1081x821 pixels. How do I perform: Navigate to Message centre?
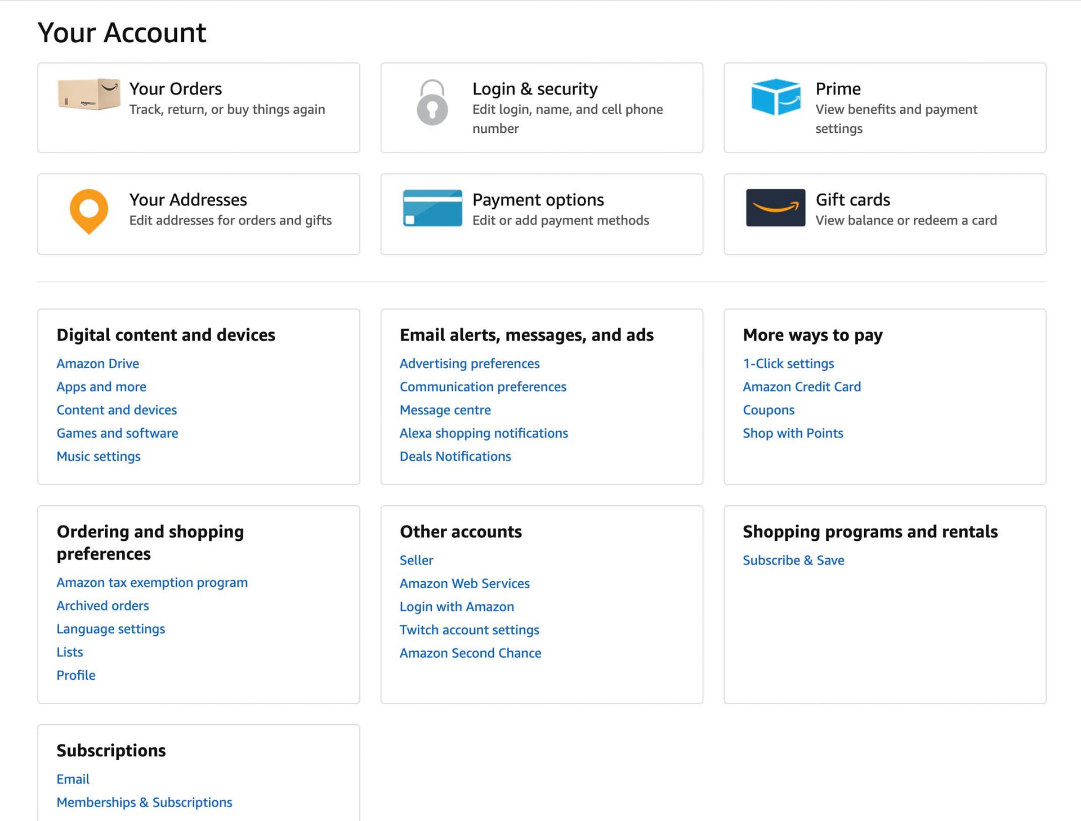coord(444,410)
